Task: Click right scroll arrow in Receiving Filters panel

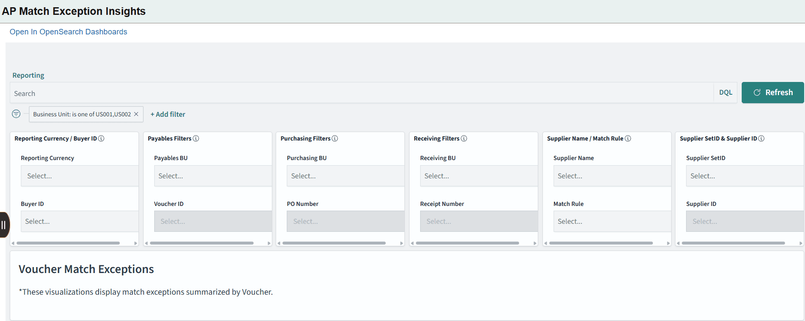Action: click(x=535, y=243)
